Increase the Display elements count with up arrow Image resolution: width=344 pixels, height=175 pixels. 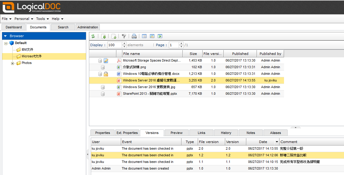[x=124, y=43]
